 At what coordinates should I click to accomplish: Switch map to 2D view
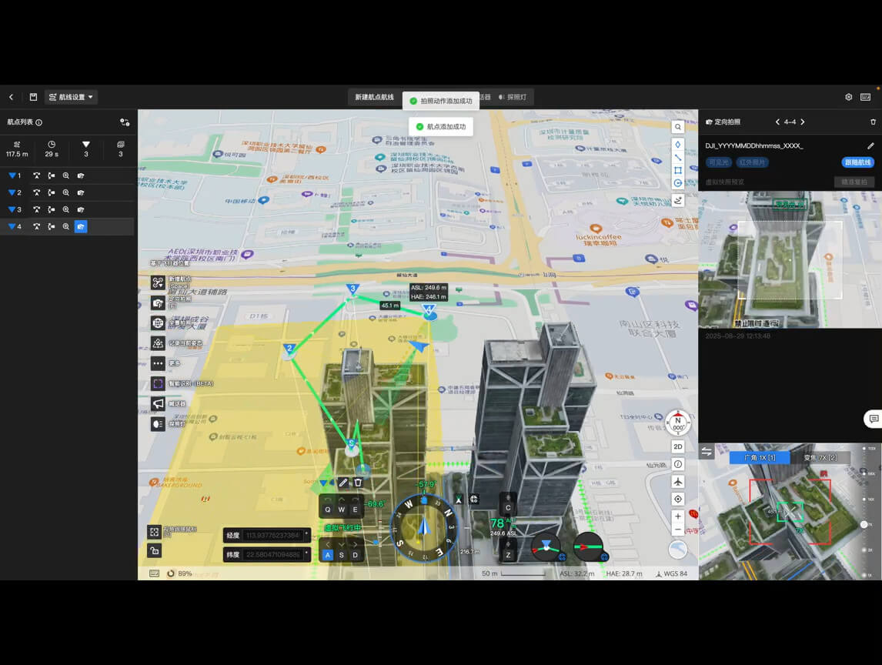(678, 446)
